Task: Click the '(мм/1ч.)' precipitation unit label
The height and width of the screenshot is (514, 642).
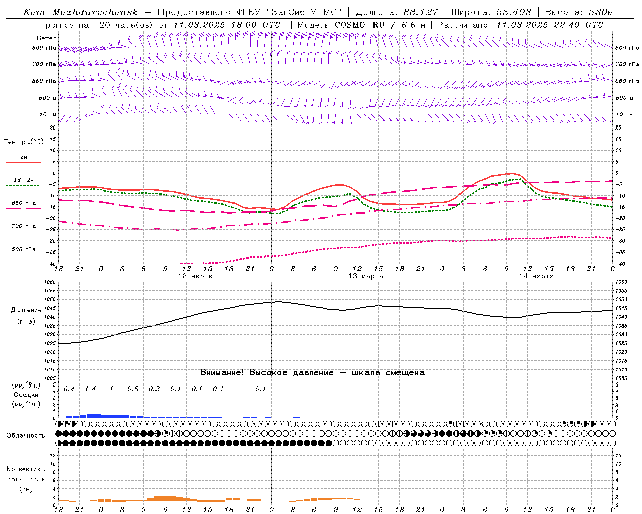Action: point(26,404)
